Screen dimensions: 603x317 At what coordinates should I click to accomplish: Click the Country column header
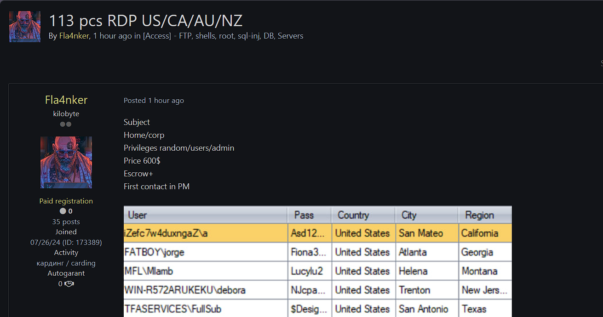click(x=363, y=215)
